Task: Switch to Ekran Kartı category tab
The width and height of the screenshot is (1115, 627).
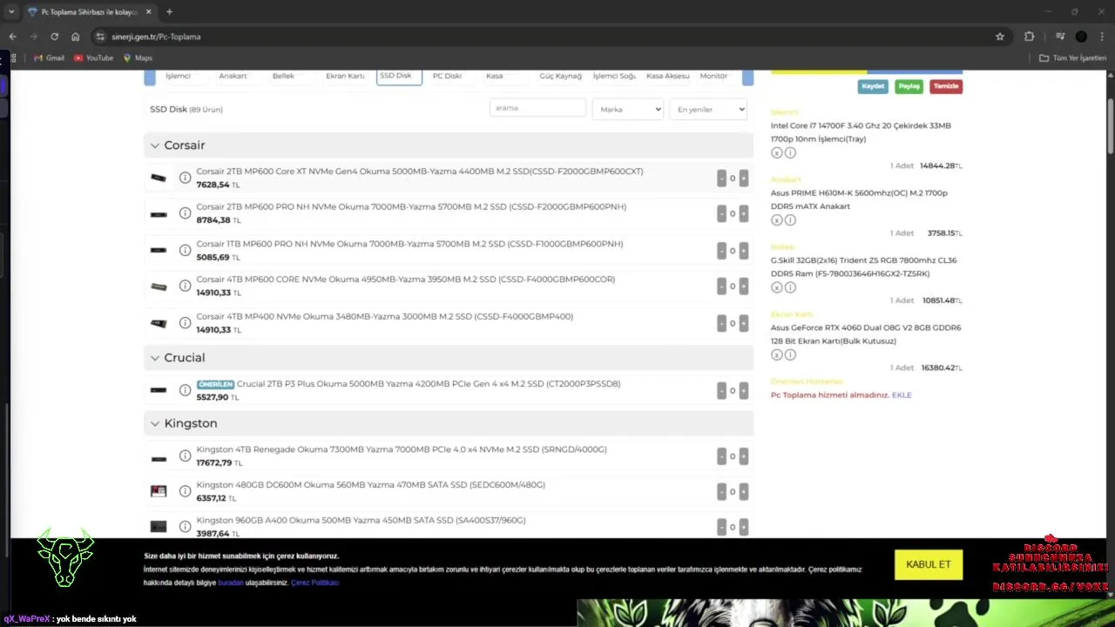Action: click(345, 76)
